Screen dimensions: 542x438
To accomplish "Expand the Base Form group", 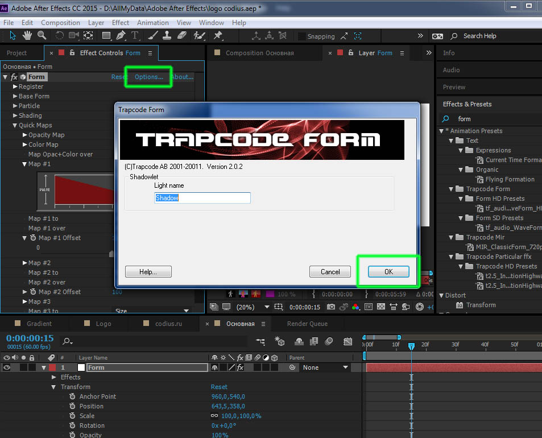I will pyautogui.click(x=15, y=96).
